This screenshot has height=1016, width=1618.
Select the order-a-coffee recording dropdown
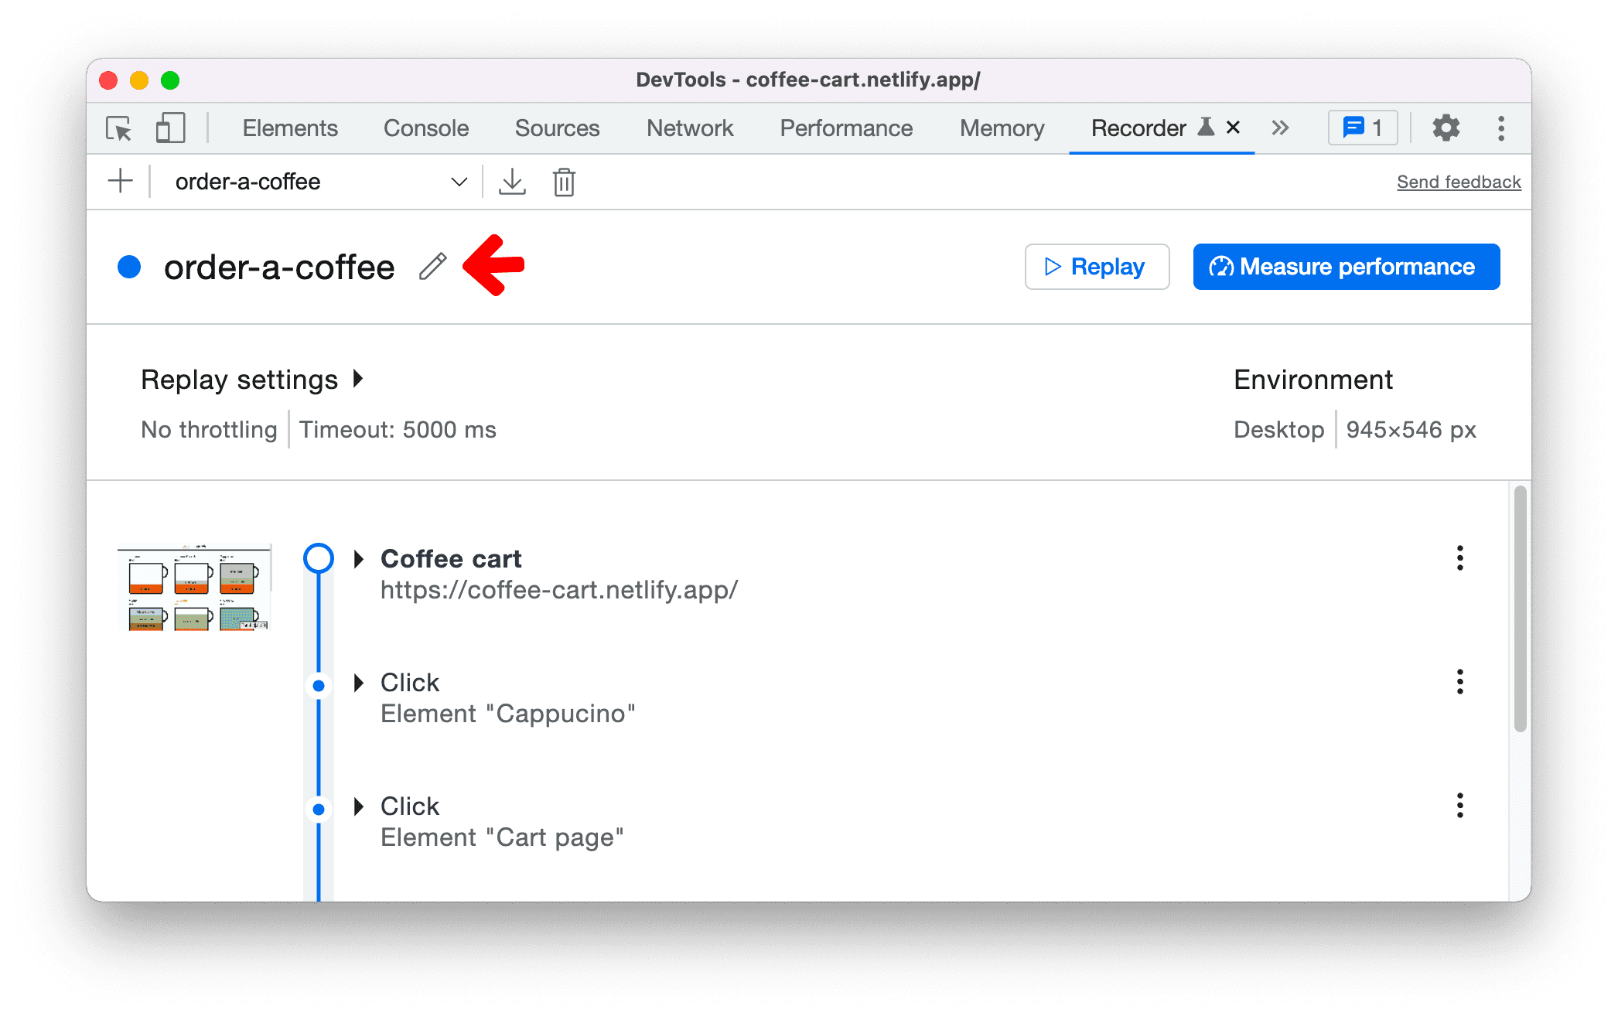[316, 182]
